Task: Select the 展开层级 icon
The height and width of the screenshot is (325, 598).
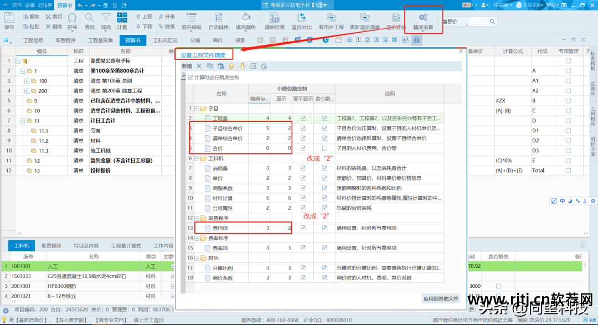Action: point(191,19)
